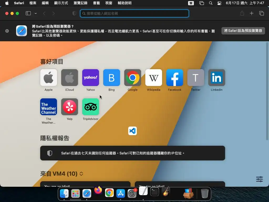Viewport: 269px width, 202px height.
Task: Show the tab overview
Action: 261,13
